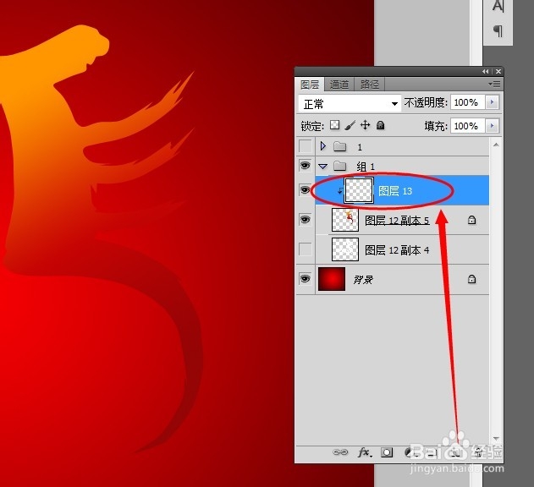Switch to the 路径 tab
The image size is (534, 487).
pyautogui.click(x=370, y=84)
